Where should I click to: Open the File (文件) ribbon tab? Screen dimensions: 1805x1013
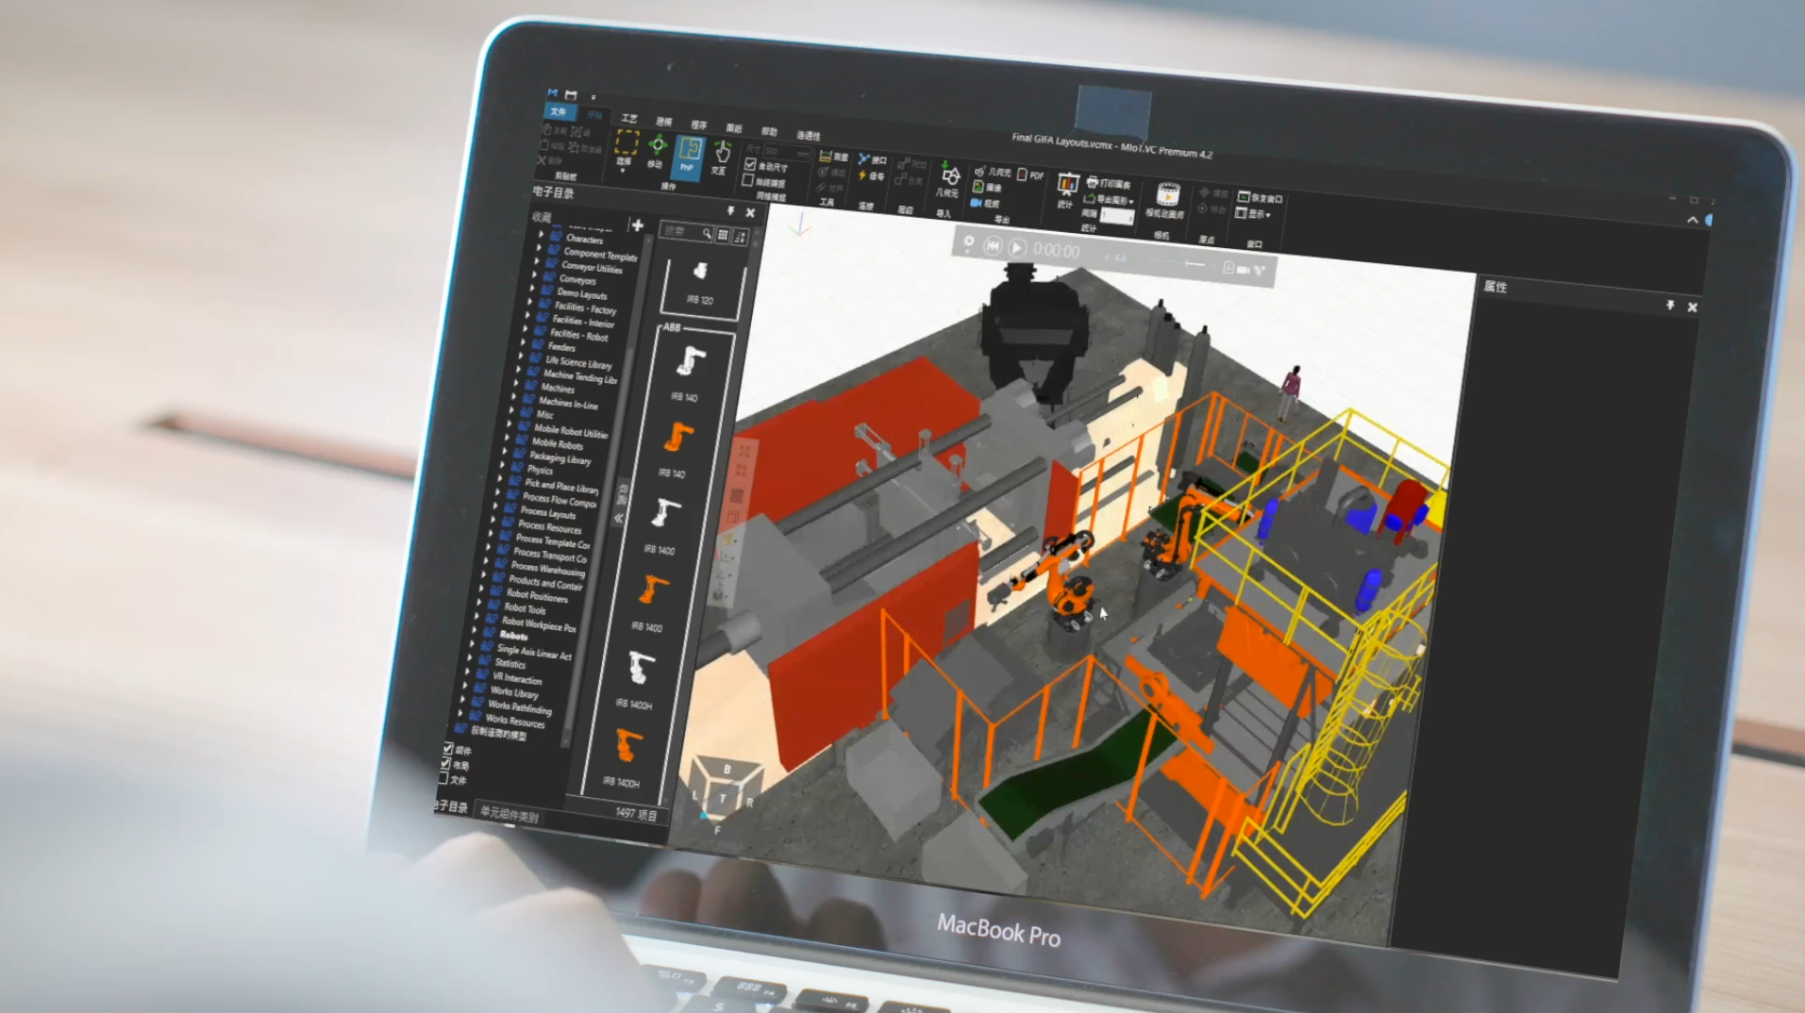tap(558, 111)
